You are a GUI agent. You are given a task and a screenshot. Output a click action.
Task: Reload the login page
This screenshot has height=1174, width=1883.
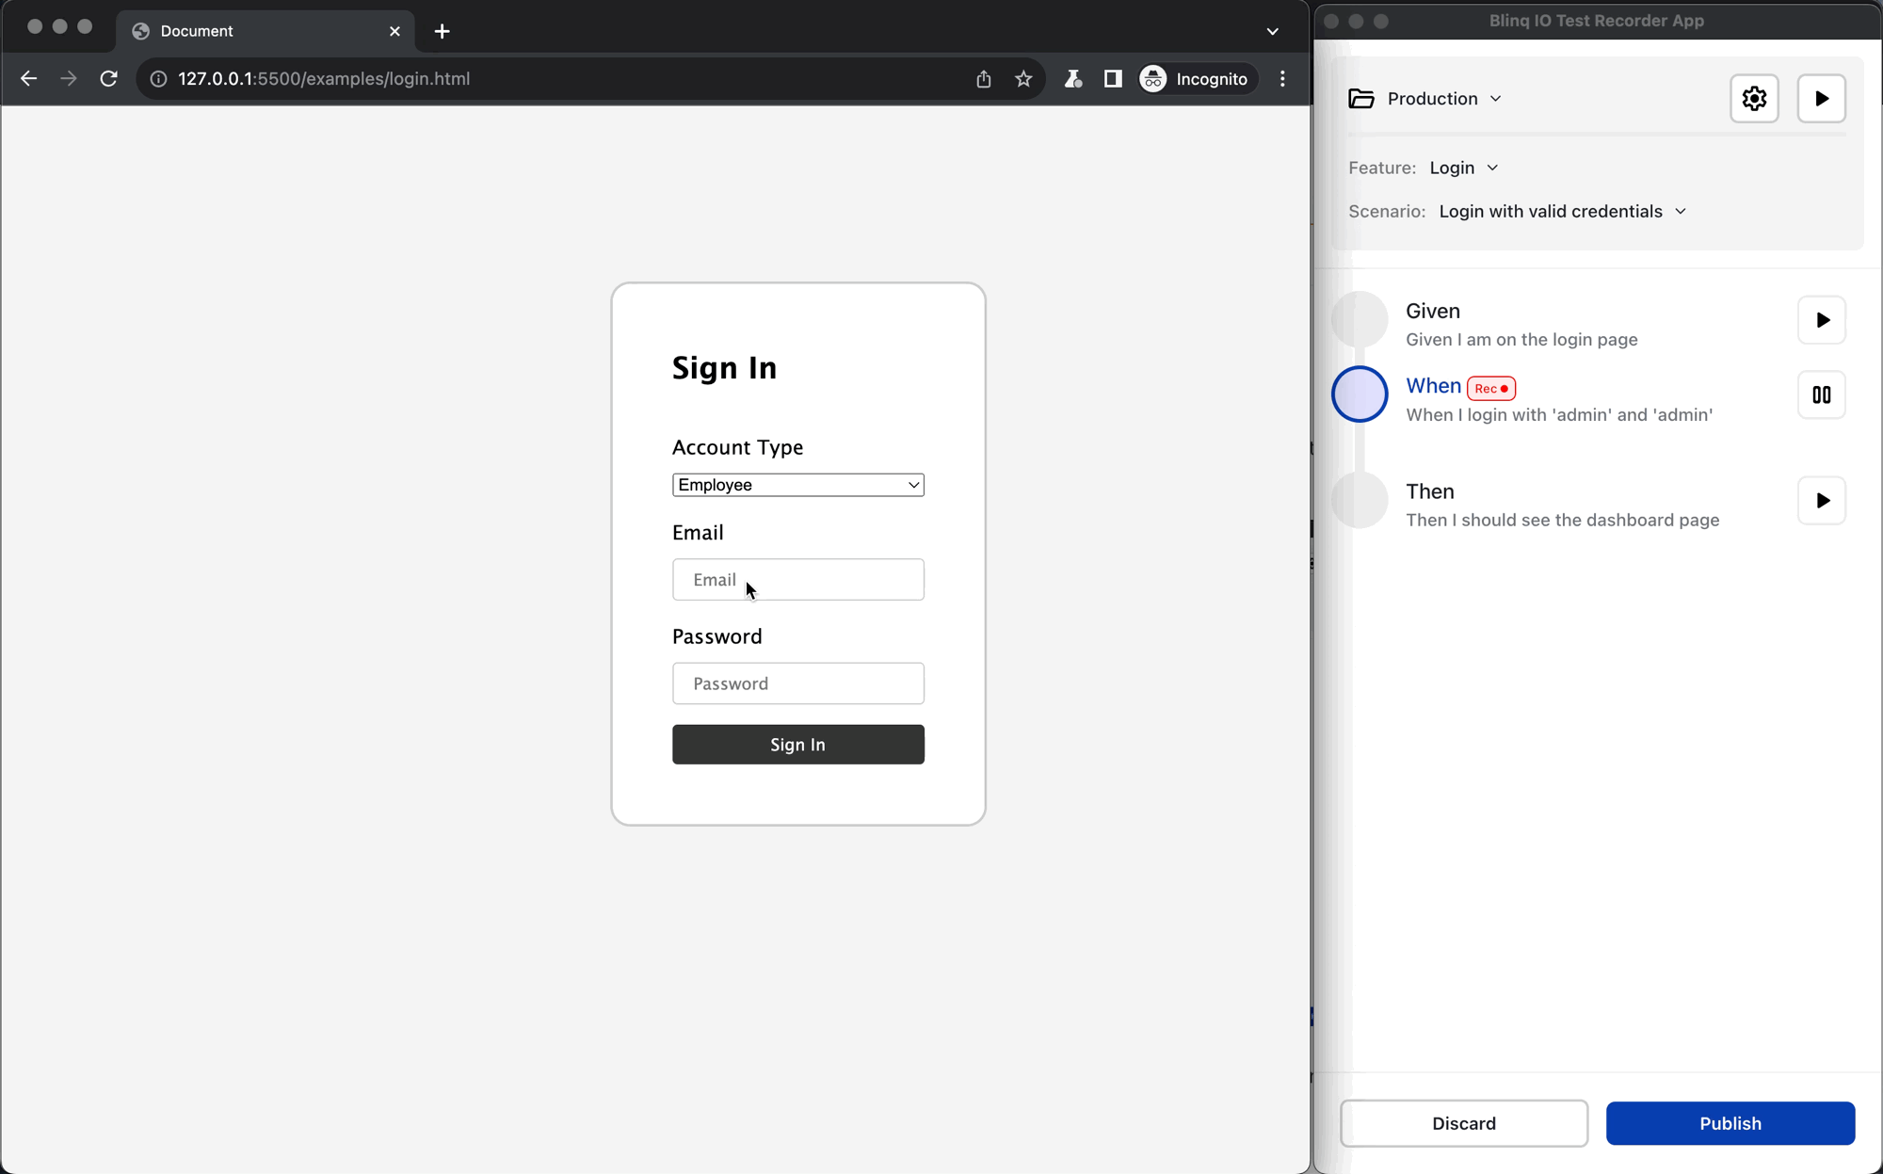pyautogui.click(x=108, y=78)
